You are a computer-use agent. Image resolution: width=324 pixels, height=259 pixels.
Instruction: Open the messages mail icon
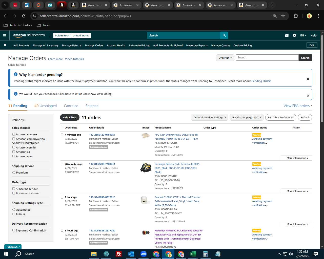pyautogui.click(x=287, y=35)
